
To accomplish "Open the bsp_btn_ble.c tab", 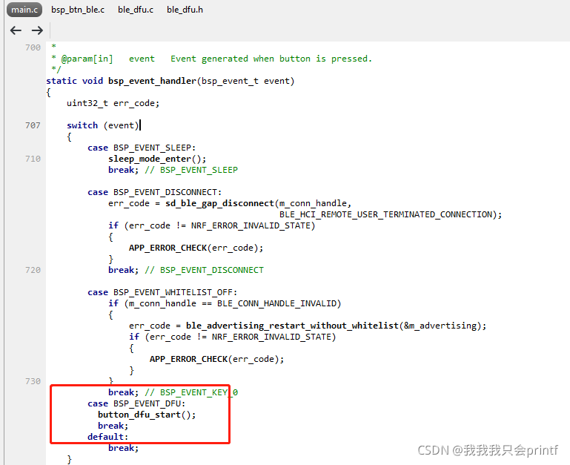I will point(77,10).
